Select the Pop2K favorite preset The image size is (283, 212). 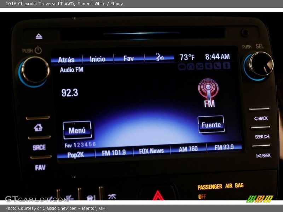[x=76, y=154]
